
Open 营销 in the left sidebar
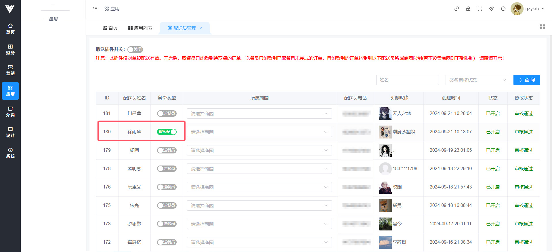coord(10,70)
